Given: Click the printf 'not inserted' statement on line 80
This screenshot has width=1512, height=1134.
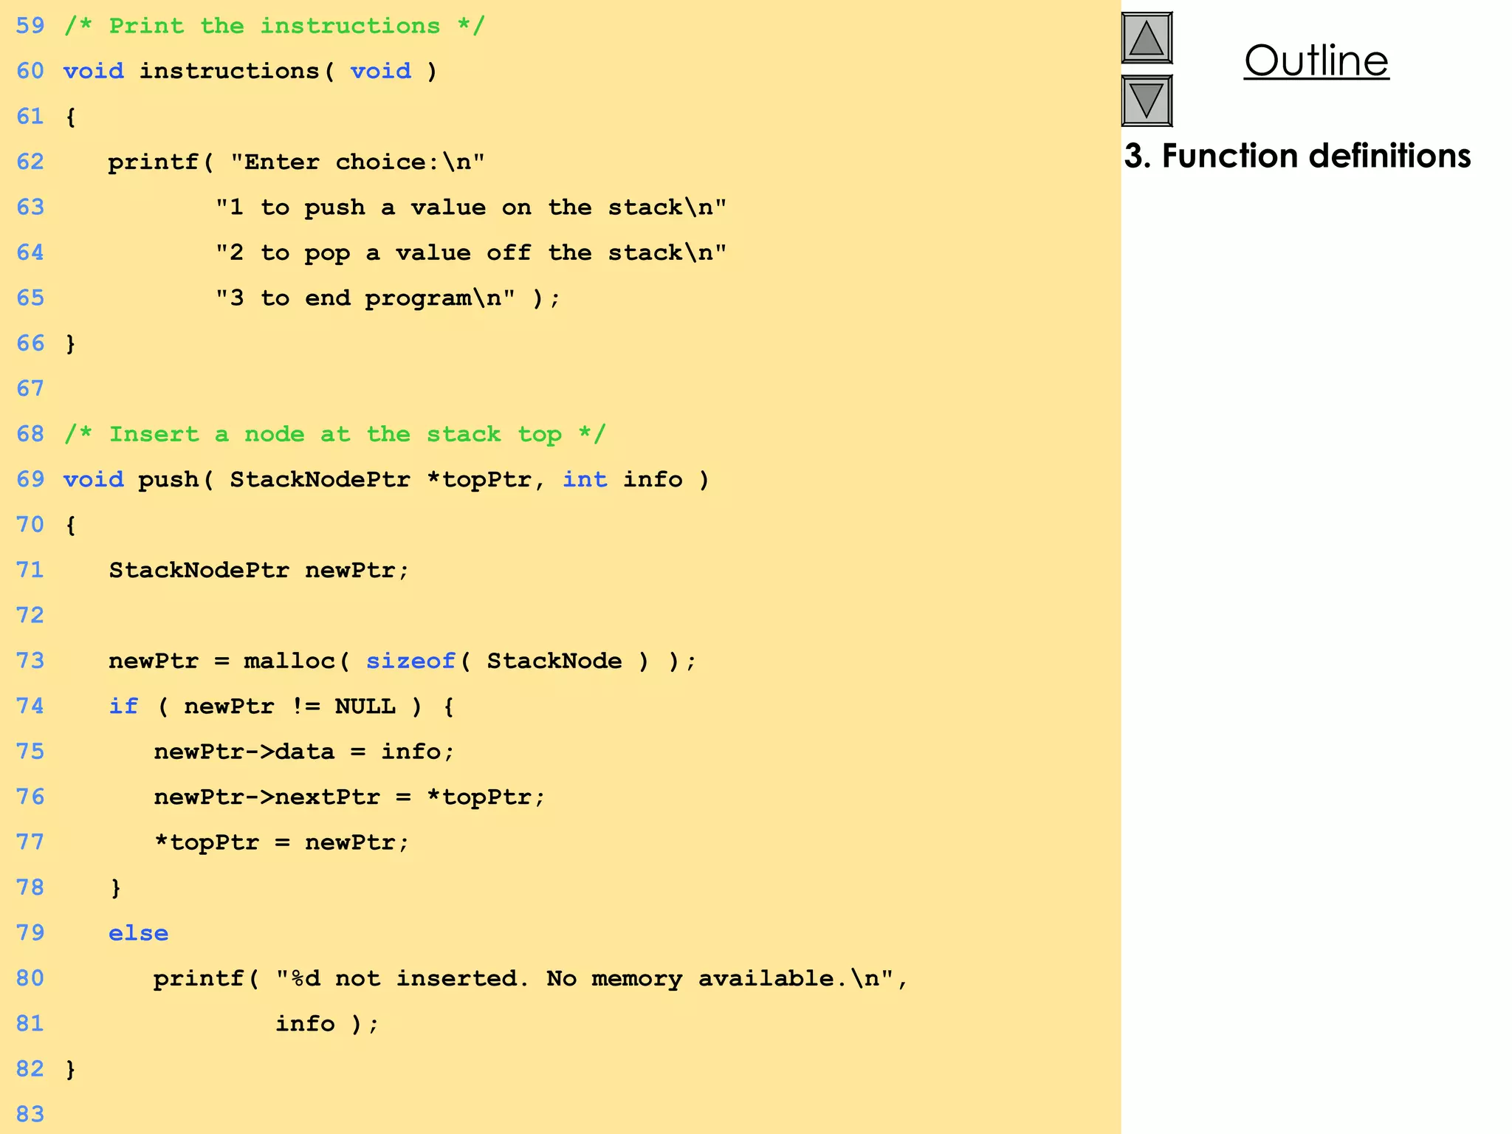Looking at the screenshot, I should (530, 979).
